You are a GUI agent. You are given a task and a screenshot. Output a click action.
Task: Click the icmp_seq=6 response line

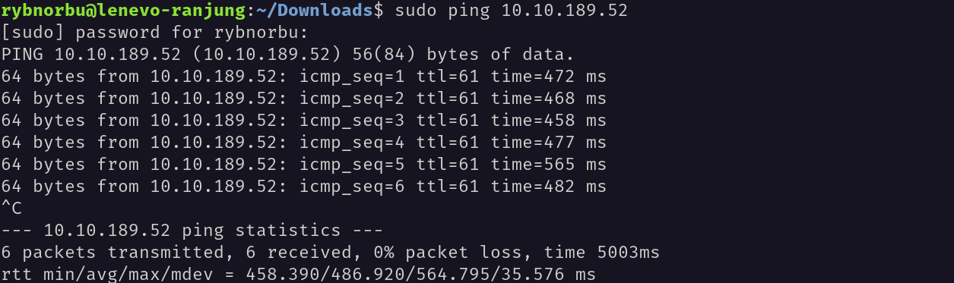pyautogui.click(x=303, y=187)
